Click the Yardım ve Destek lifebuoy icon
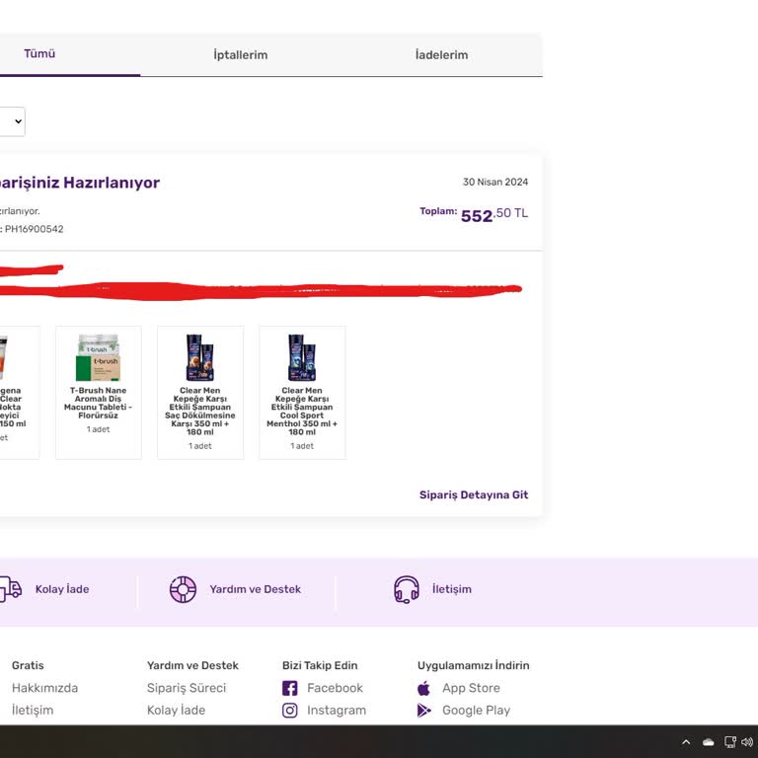758x758 pixels. coord(183,589)
